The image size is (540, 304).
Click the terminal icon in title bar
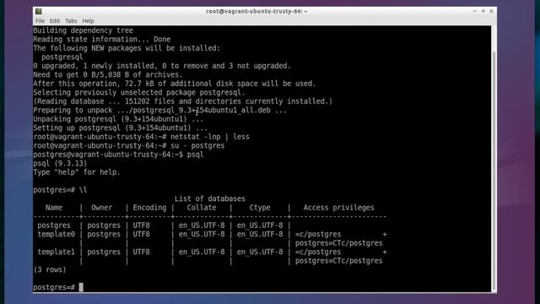(39, 11)
